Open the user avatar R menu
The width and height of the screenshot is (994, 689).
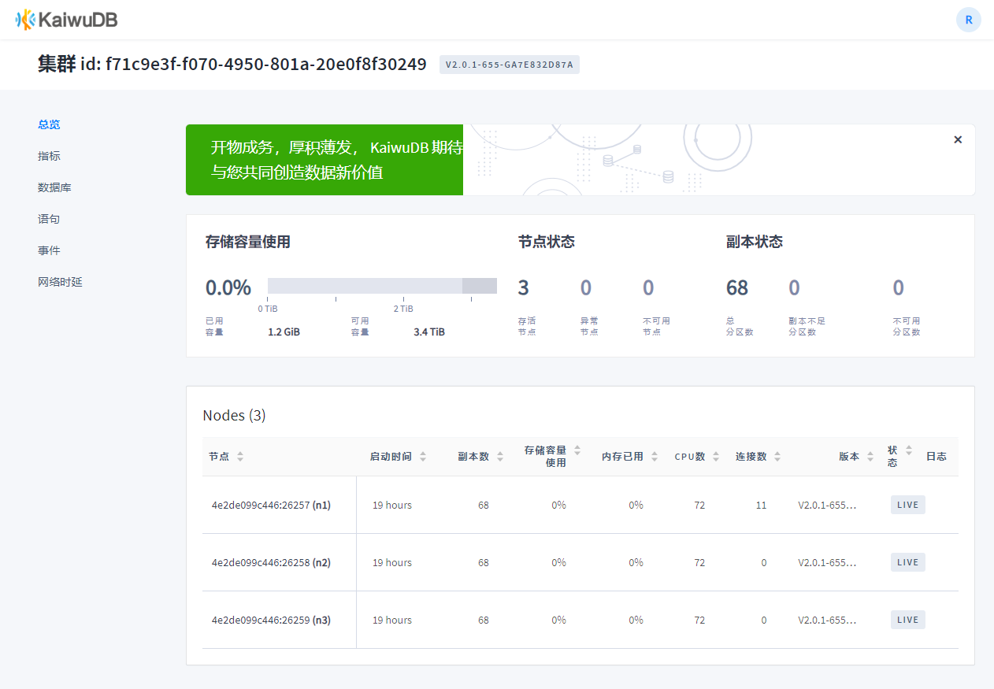pos(968,20)
